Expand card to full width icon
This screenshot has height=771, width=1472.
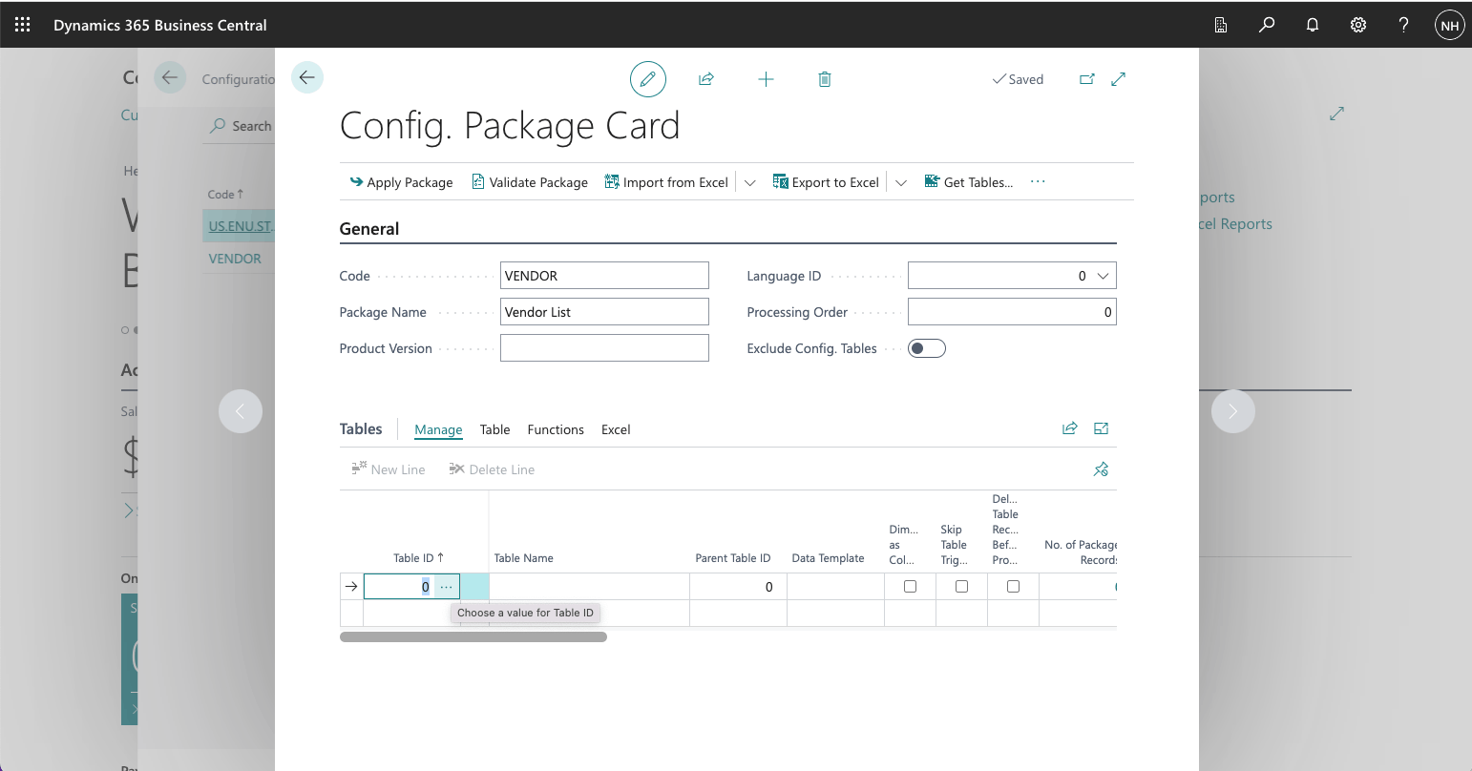pos(1119,79)
